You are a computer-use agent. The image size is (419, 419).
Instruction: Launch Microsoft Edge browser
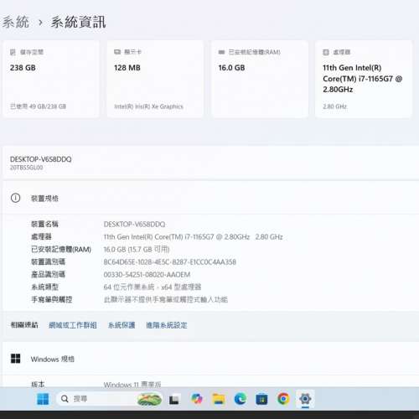[241, 399]
